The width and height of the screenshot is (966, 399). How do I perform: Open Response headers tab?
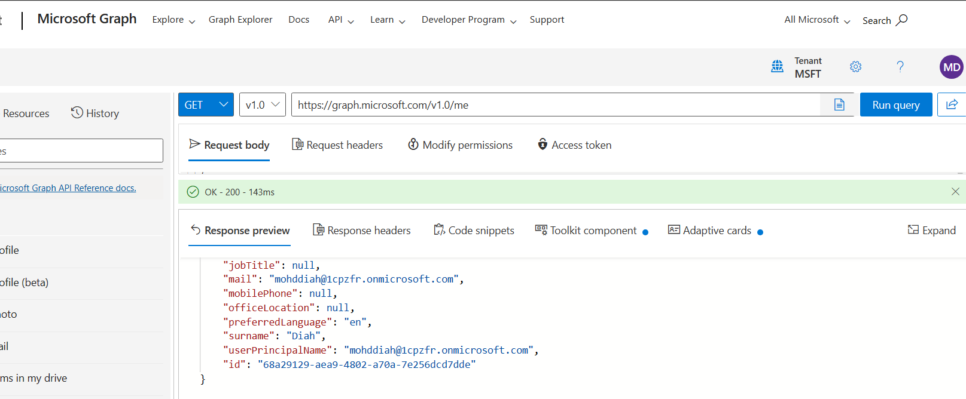(362, 231)
